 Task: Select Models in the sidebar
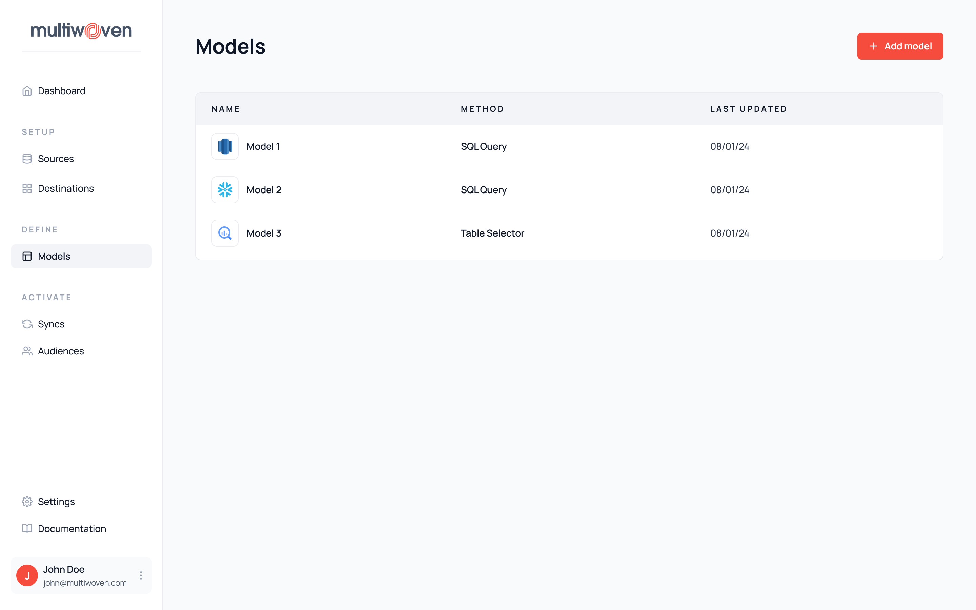(x=54, y=256)
